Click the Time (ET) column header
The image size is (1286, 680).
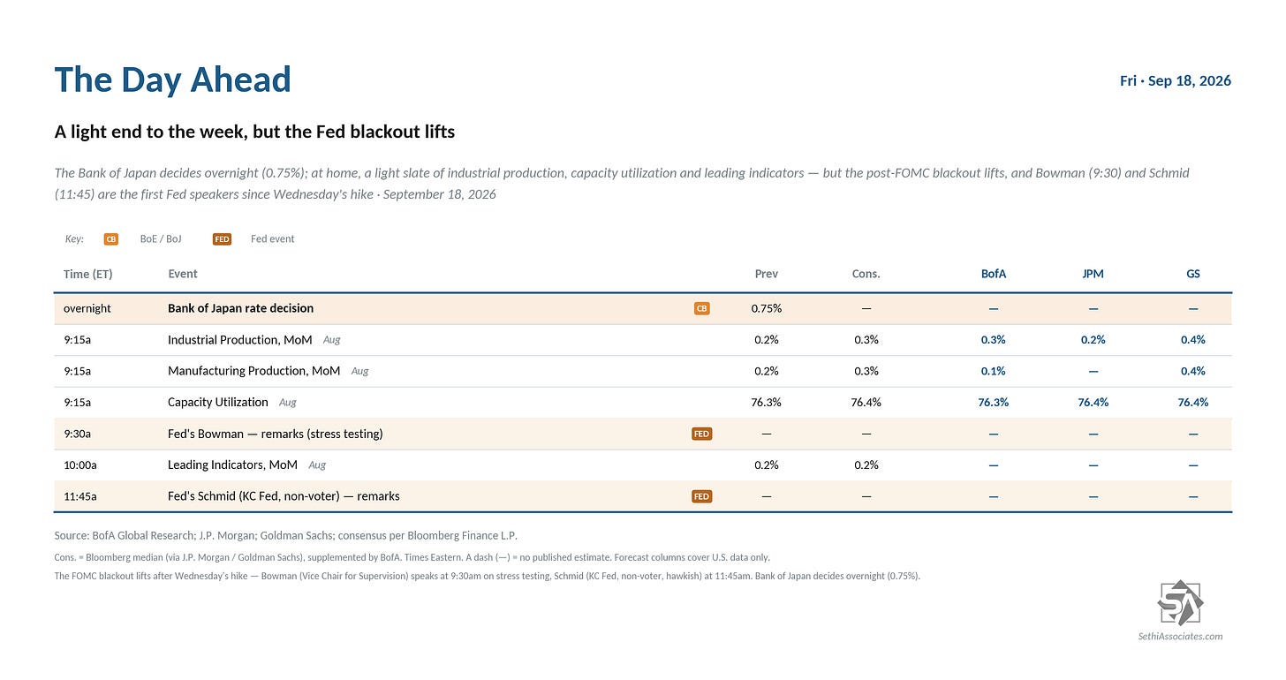(89, 274)
